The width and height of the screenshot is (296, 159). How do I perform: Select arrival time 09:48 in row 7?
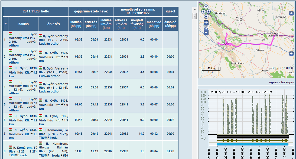click(x=94, y=134)
